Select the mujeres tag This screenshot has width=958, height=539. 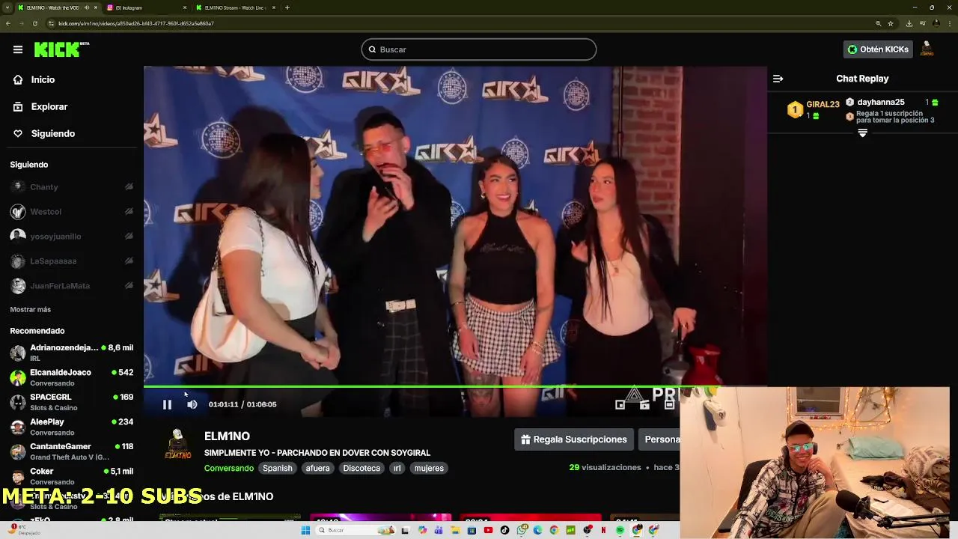tap(429, 468)
